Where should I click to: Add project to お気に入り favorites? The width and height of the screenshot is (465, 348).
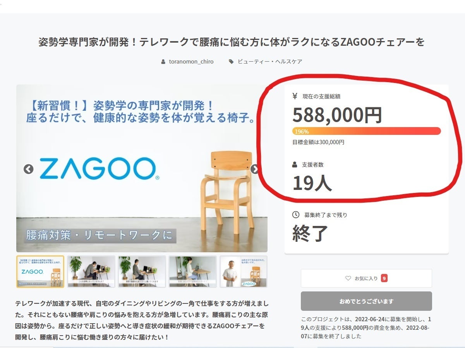[366, 278]
